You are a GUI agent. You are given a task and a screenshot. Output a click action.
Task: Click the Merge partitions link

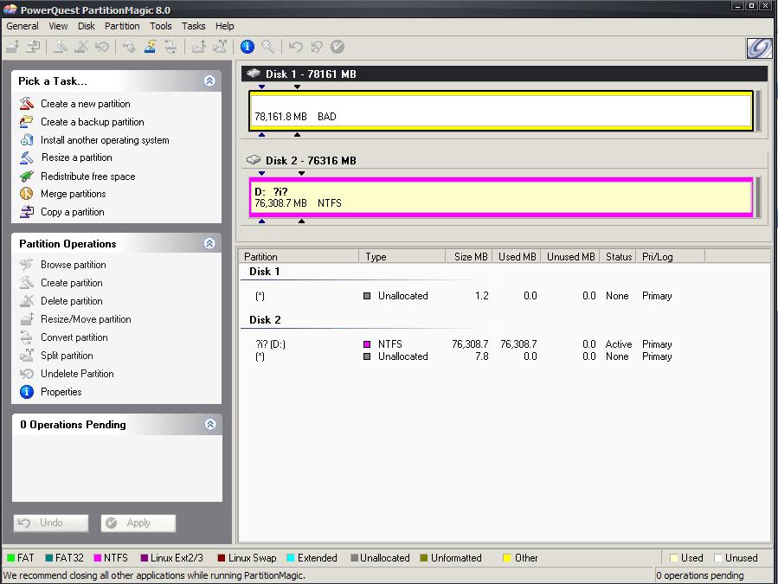73,194
